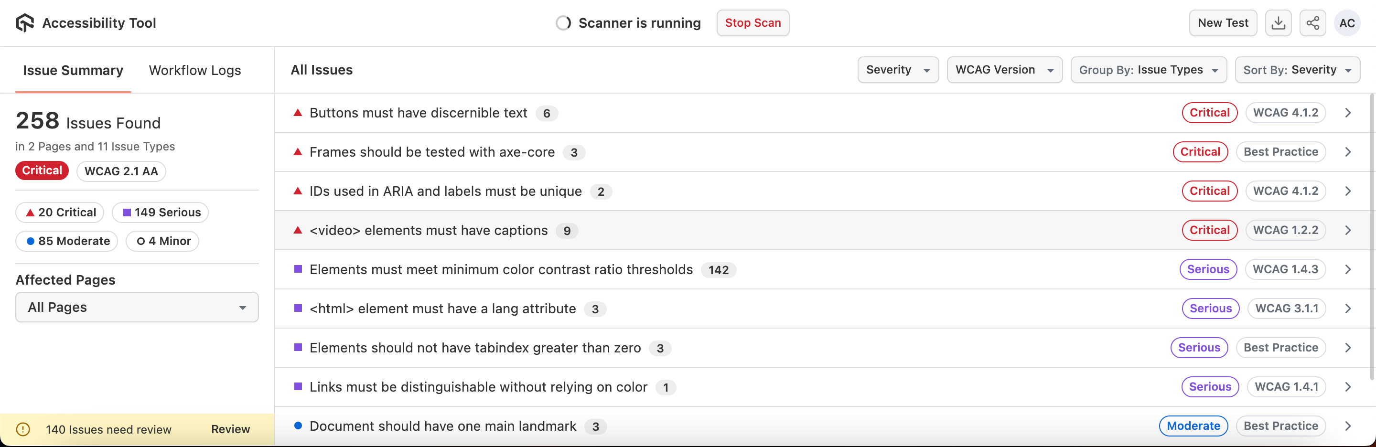Viewport: 1376px width, 447px height.
Task: Switch to the Workflow Logs tab
Action: [194, 71]
